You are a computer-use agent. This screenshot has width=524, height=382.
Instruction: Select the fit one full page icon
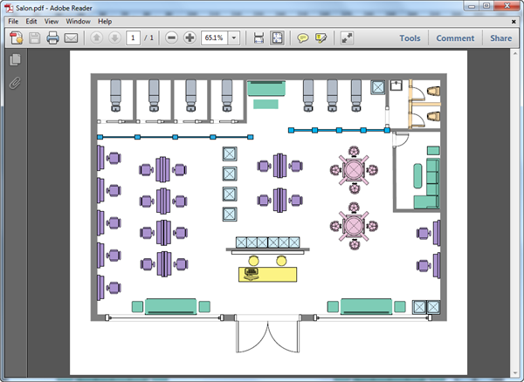click(x=277, y=38)
